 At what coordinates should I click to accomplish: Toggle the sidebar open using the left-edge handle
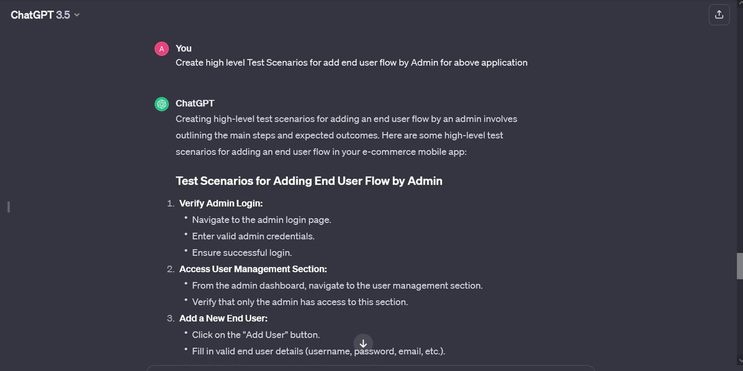coord(9,207)
